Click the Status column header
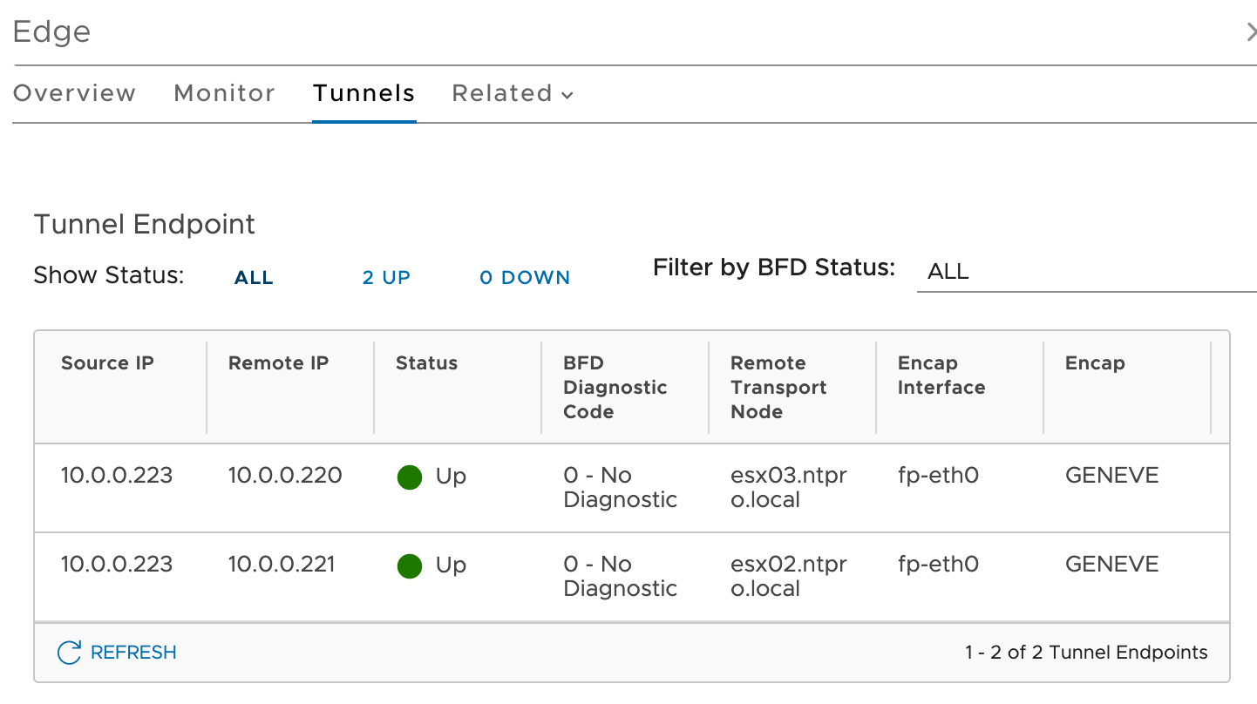Viewport: 1257px width, 704px height. (x=426, y=363)
